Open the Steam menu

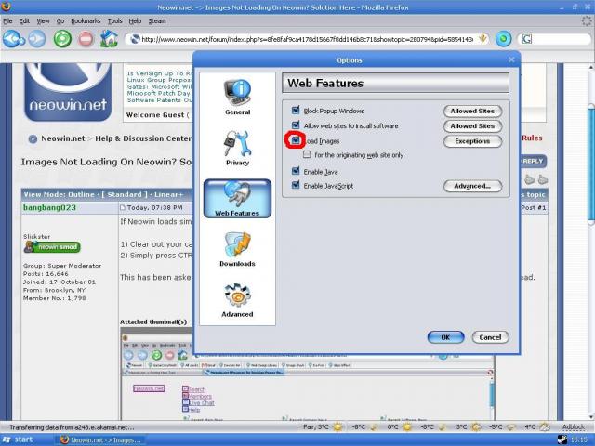coord(157,20)
